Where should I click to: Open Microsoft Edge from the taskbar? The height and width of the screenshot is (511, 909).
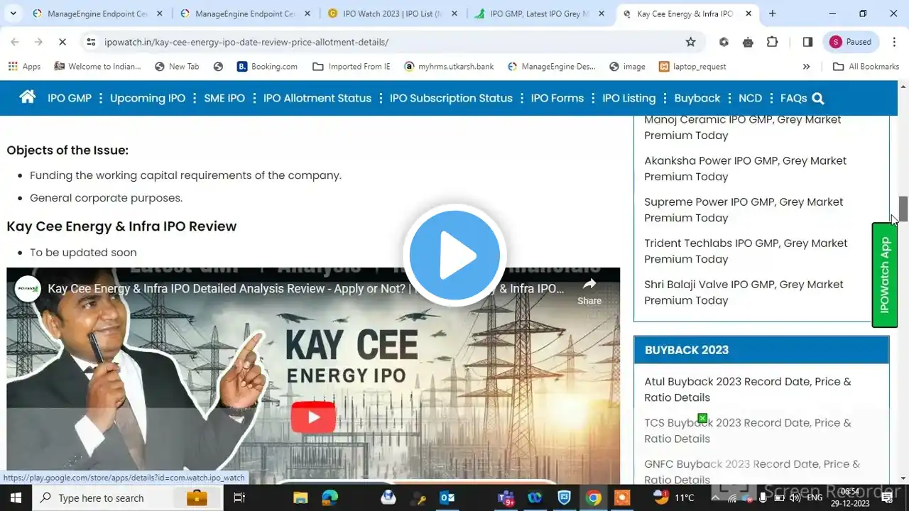click(330, 498)
